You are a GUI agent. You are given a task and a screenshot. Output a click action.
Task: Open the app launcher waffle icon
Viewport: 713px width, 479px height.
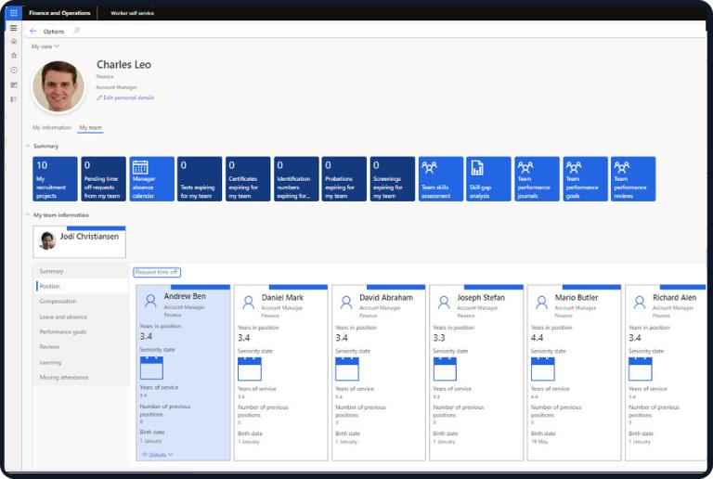(14, 13)
